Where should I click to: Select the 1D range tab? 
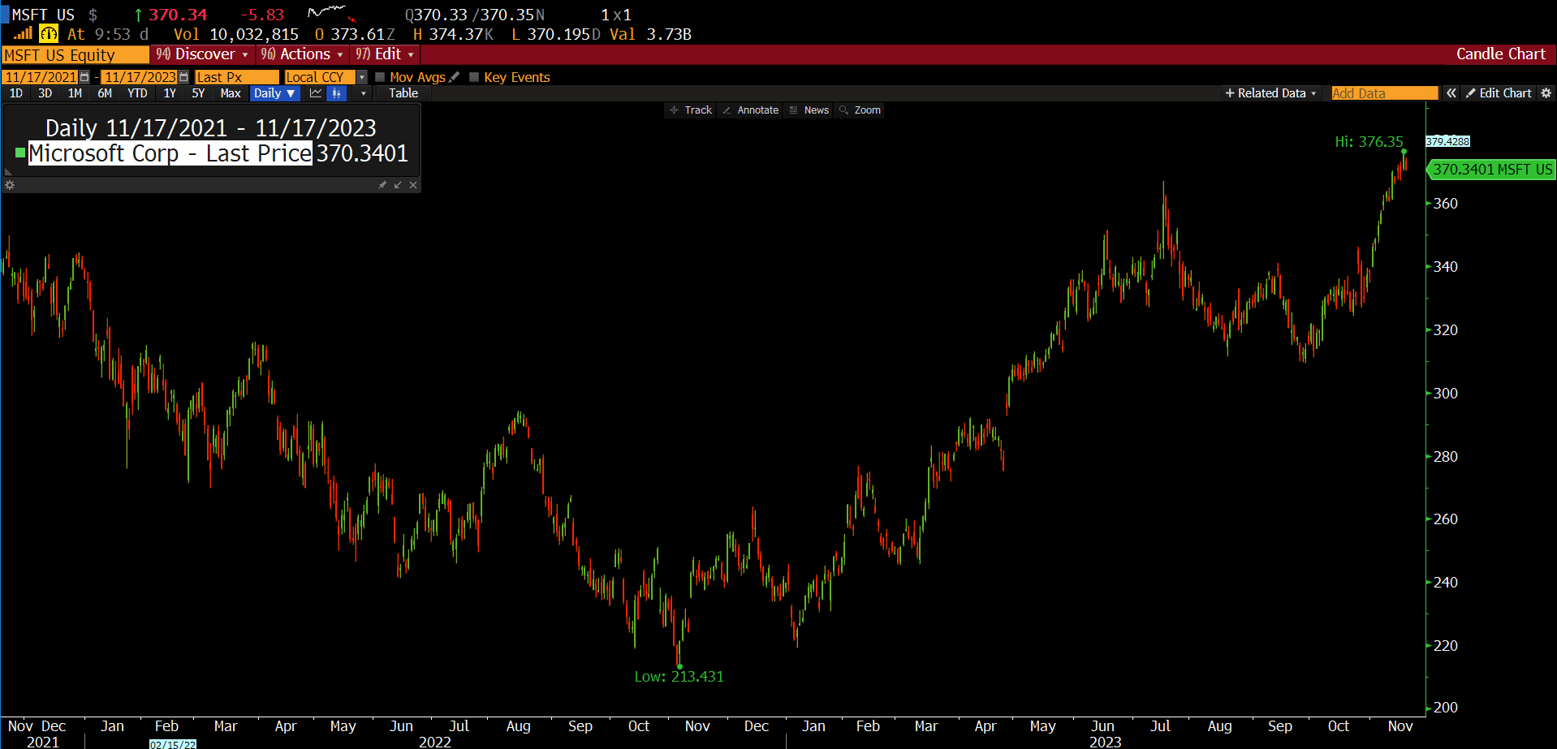pyautogui.click(x=16, y=93)
